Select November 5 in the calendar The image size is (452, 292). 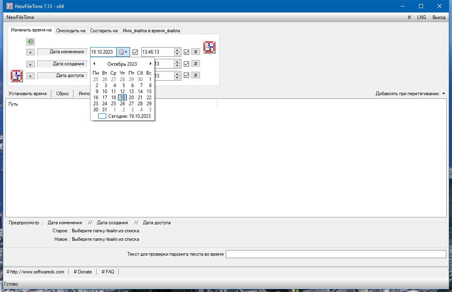click(x=150, y=110)
